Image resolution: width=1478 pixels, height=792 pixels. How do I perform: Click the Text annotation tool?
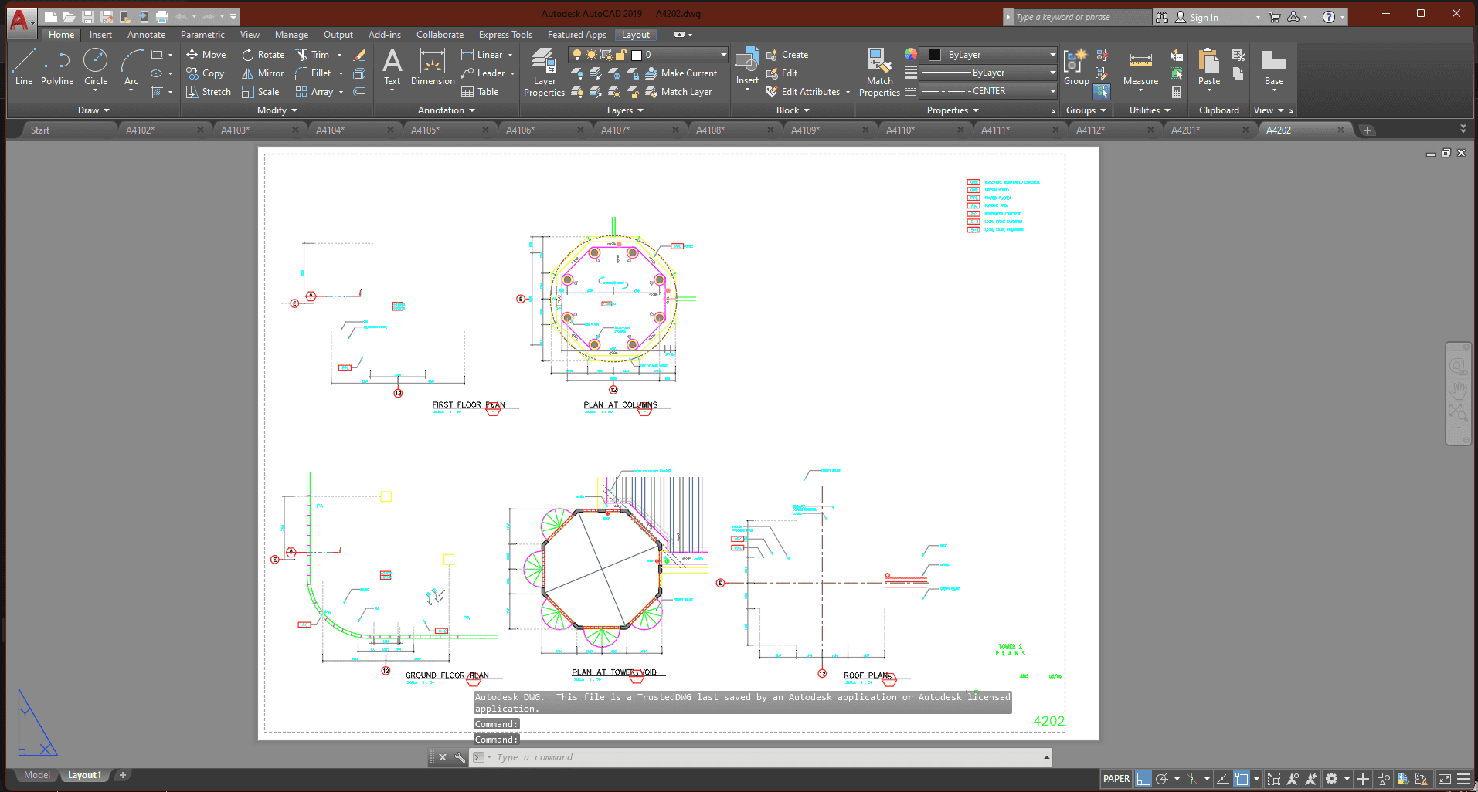(x=392, y=68)
